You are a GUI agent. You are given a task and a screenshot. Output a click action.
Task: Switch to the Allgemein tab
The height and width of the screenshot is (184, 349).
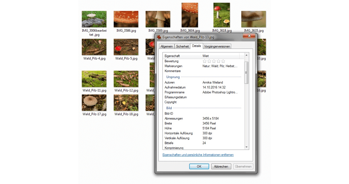pyautogui.click(x=166, y=46)
